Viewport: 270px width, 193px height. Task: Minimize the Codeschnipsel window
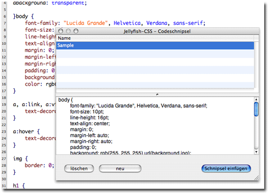pos(68,31)
